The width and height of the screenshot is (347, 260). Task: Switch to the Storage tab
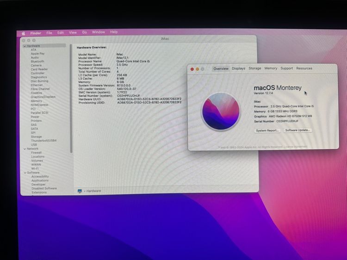(254, 68)
